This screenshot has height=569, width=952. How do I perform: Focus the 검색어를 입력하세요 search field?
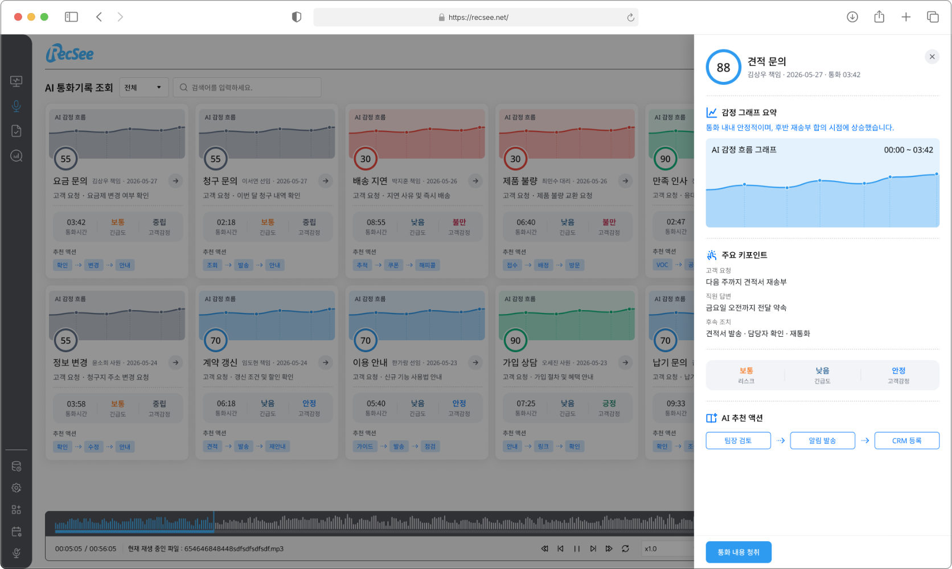point(247,88)
